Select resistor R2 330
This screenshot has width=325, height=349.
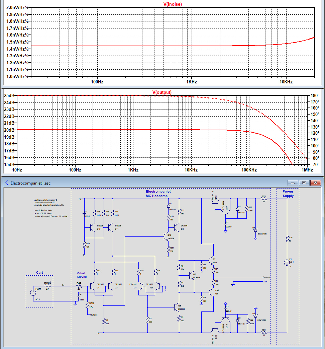(147, 320)
